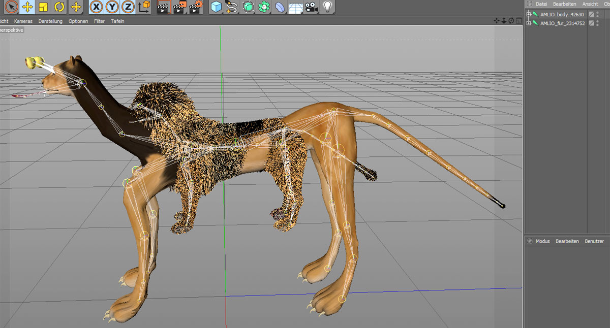Toggle Z axis lock
Viewport: 610px width, 328px height.
pyautogui.click(x=128, y=7)
